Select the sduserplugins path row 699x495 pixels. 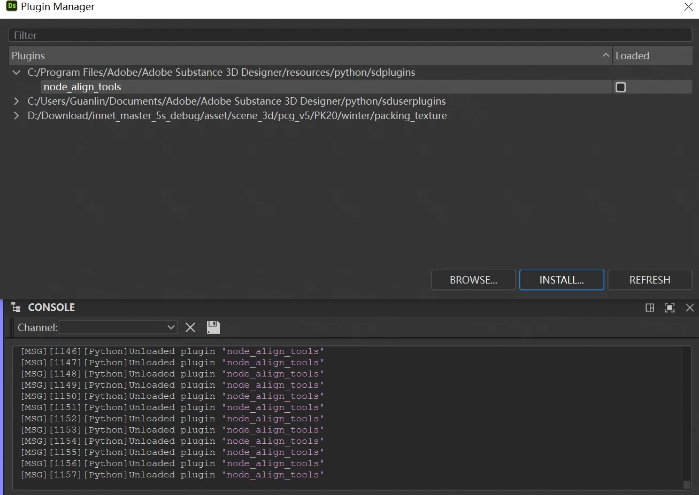(x=236, y=101)
